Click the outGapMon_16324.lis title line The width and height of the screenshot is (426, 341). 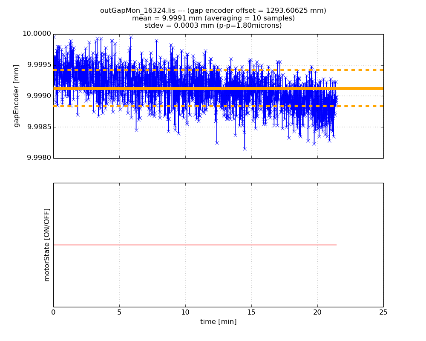[x=213, y=11]
